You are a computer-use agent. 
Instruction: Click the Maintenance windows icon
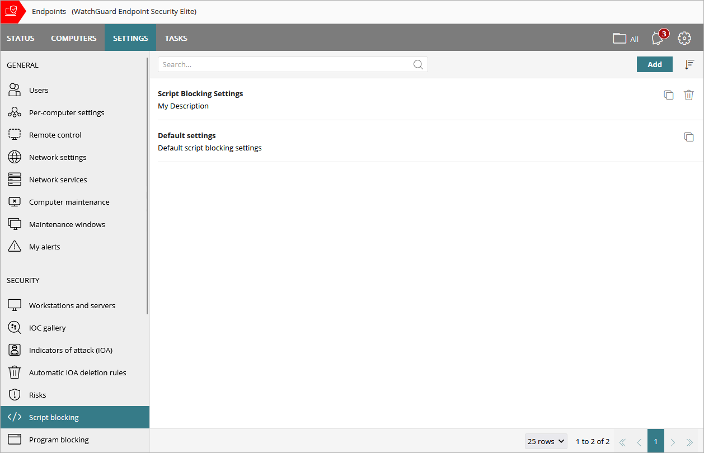pyautogui.click(x=15, y=224)
